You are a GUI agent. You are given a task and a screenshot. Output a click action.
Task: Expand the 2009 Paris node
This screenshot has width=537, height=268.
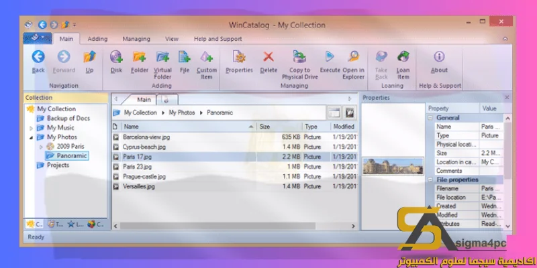pyautogui.click(x=41, y=147)
